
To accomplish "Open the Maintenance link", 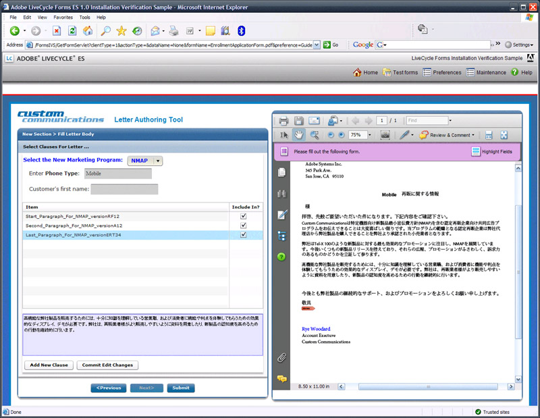I will [486, 72].
